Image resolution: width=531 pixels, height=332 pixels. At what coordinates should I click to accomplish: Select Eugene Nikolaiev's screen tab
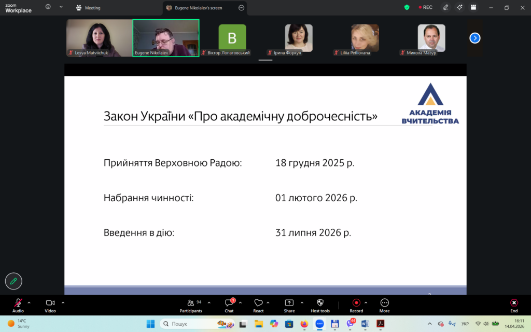[200, 8]
